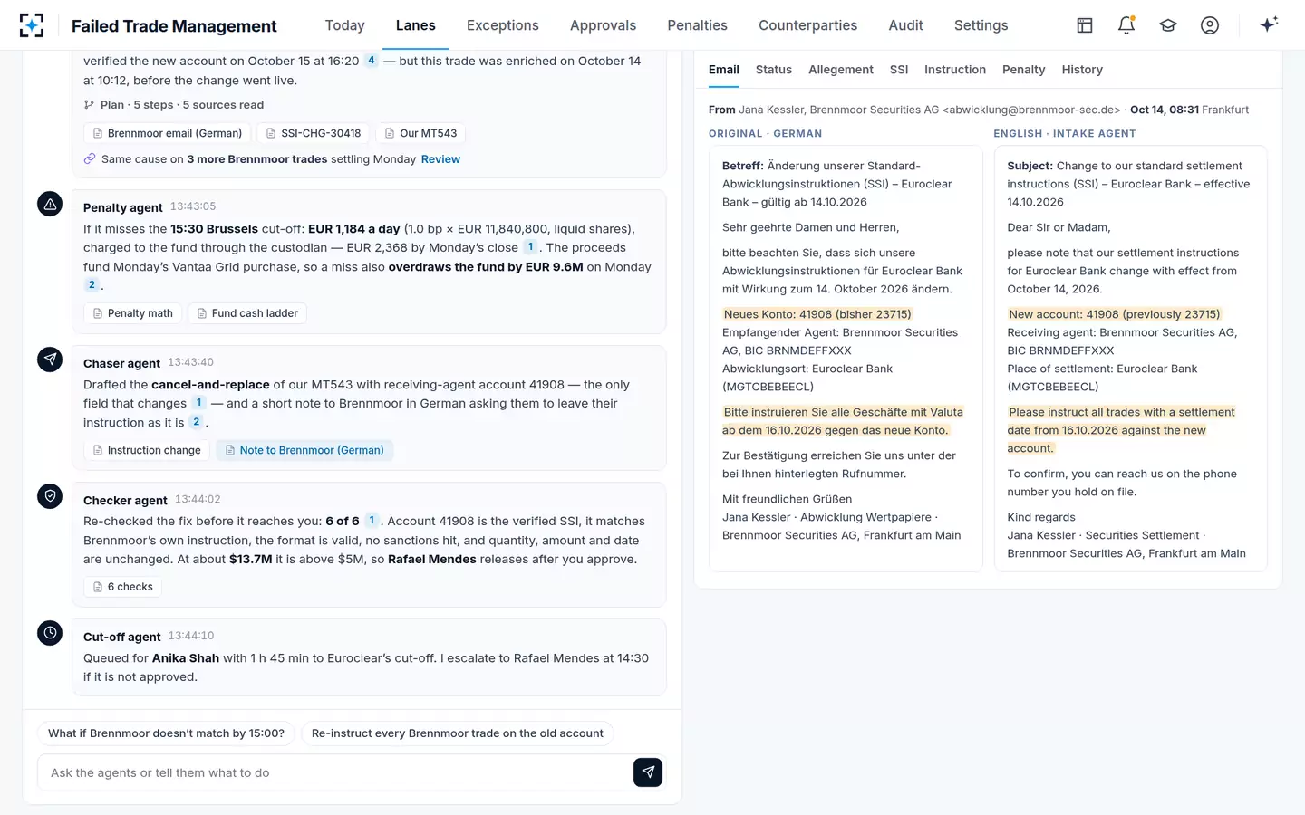Open citation 2 in the Chaser agent message

click(197, 422)
